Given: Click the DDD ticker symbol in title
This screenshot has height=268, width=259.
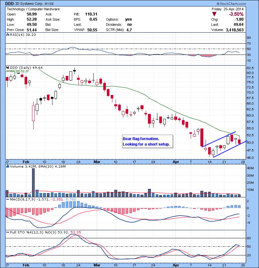Looking at the screenshot, I should 9,4.
